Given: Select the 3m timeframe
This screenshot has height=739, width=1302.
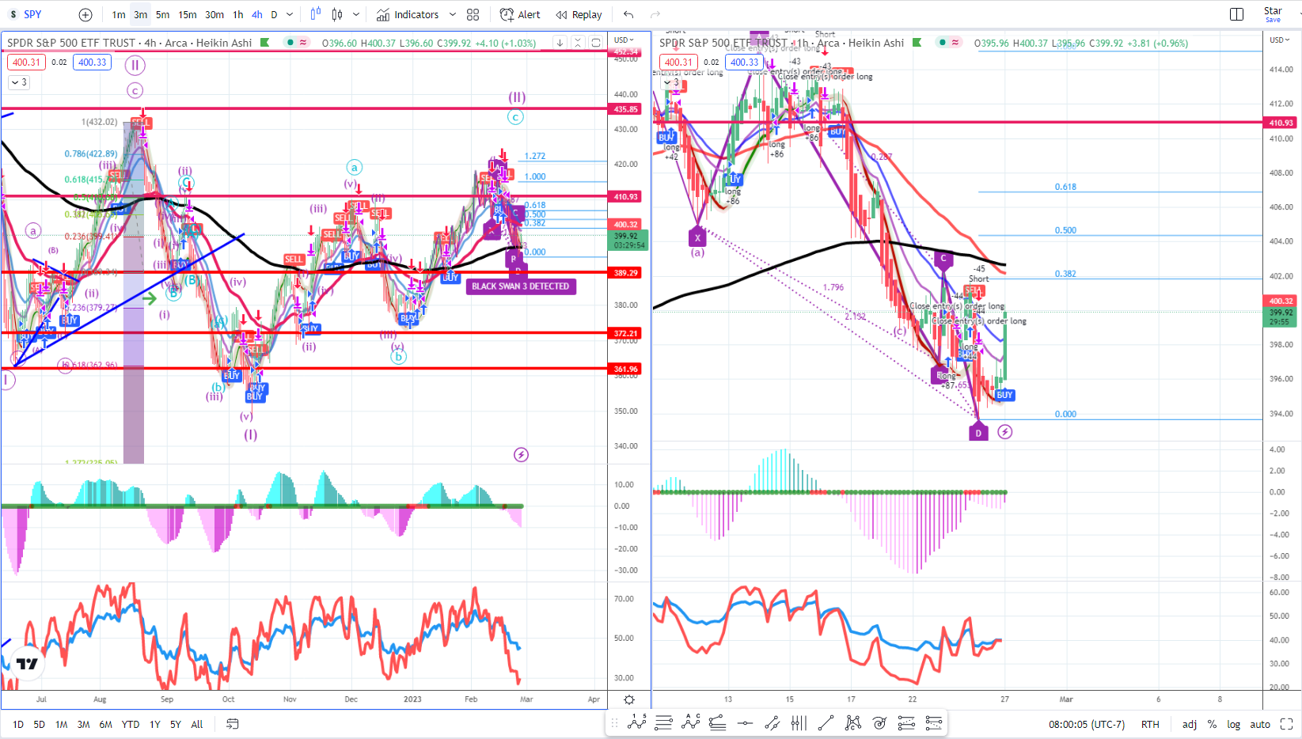Looking at the screenshot, I should point(140,14).
